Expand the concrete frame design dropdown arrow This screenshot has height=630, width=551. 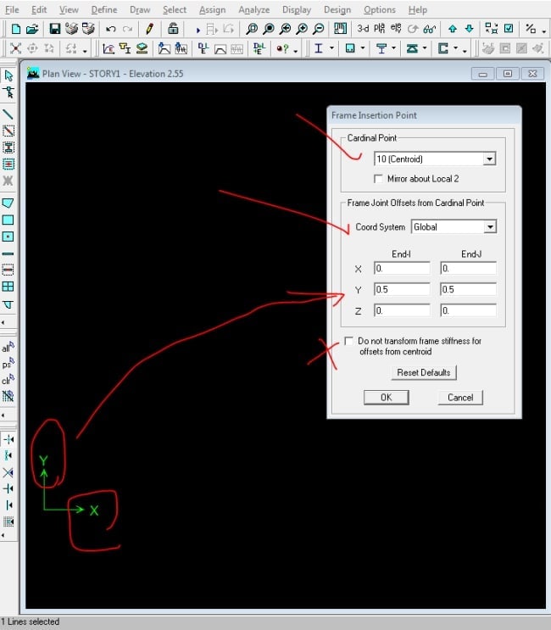tap(362, 48)
